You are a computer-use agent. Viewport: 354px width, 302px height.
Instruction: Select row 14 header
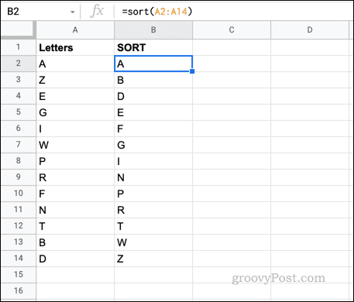[x=19, y=259]
